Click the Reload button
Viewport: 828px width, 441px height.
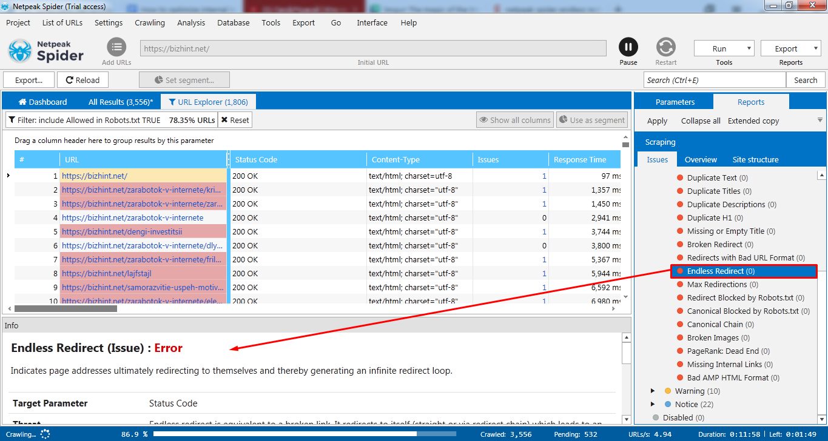coord(82,80)
